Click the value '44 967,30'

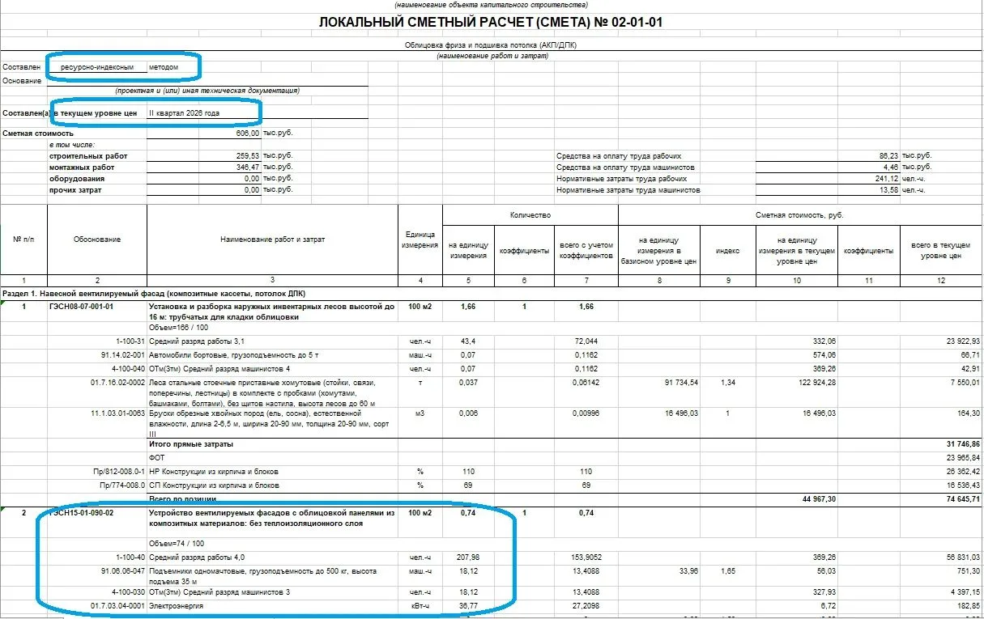point(819,498)
